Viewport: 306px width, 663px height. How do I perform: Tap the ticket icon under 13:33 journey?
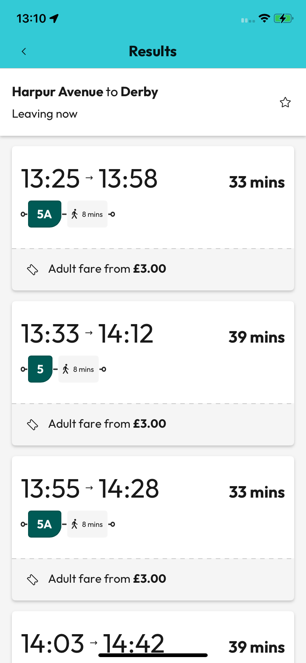click(x=33, y=424)
